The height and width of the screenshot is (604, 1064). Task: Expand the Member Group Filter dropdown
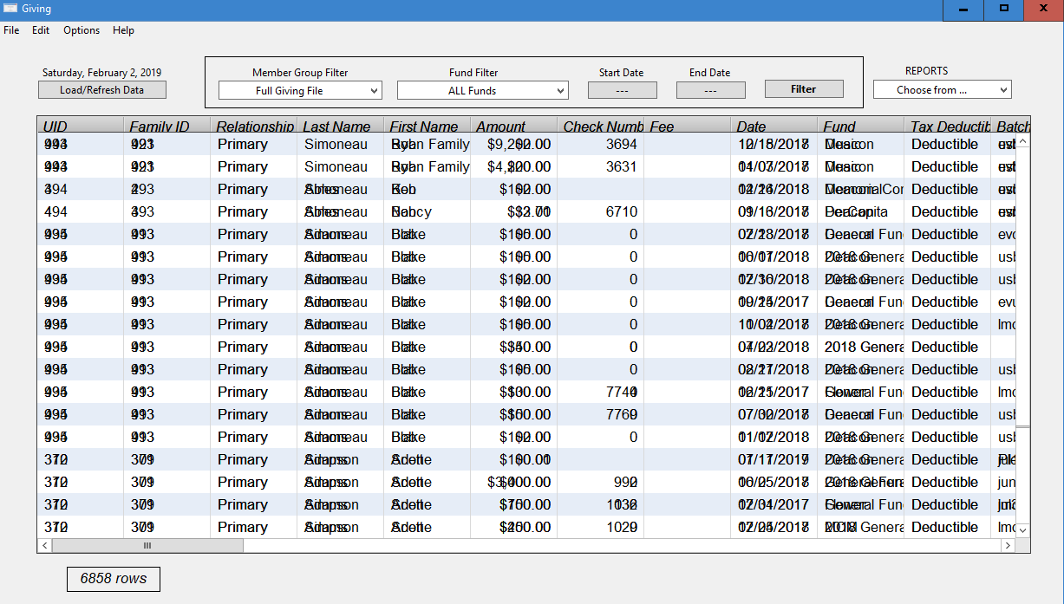299,90
